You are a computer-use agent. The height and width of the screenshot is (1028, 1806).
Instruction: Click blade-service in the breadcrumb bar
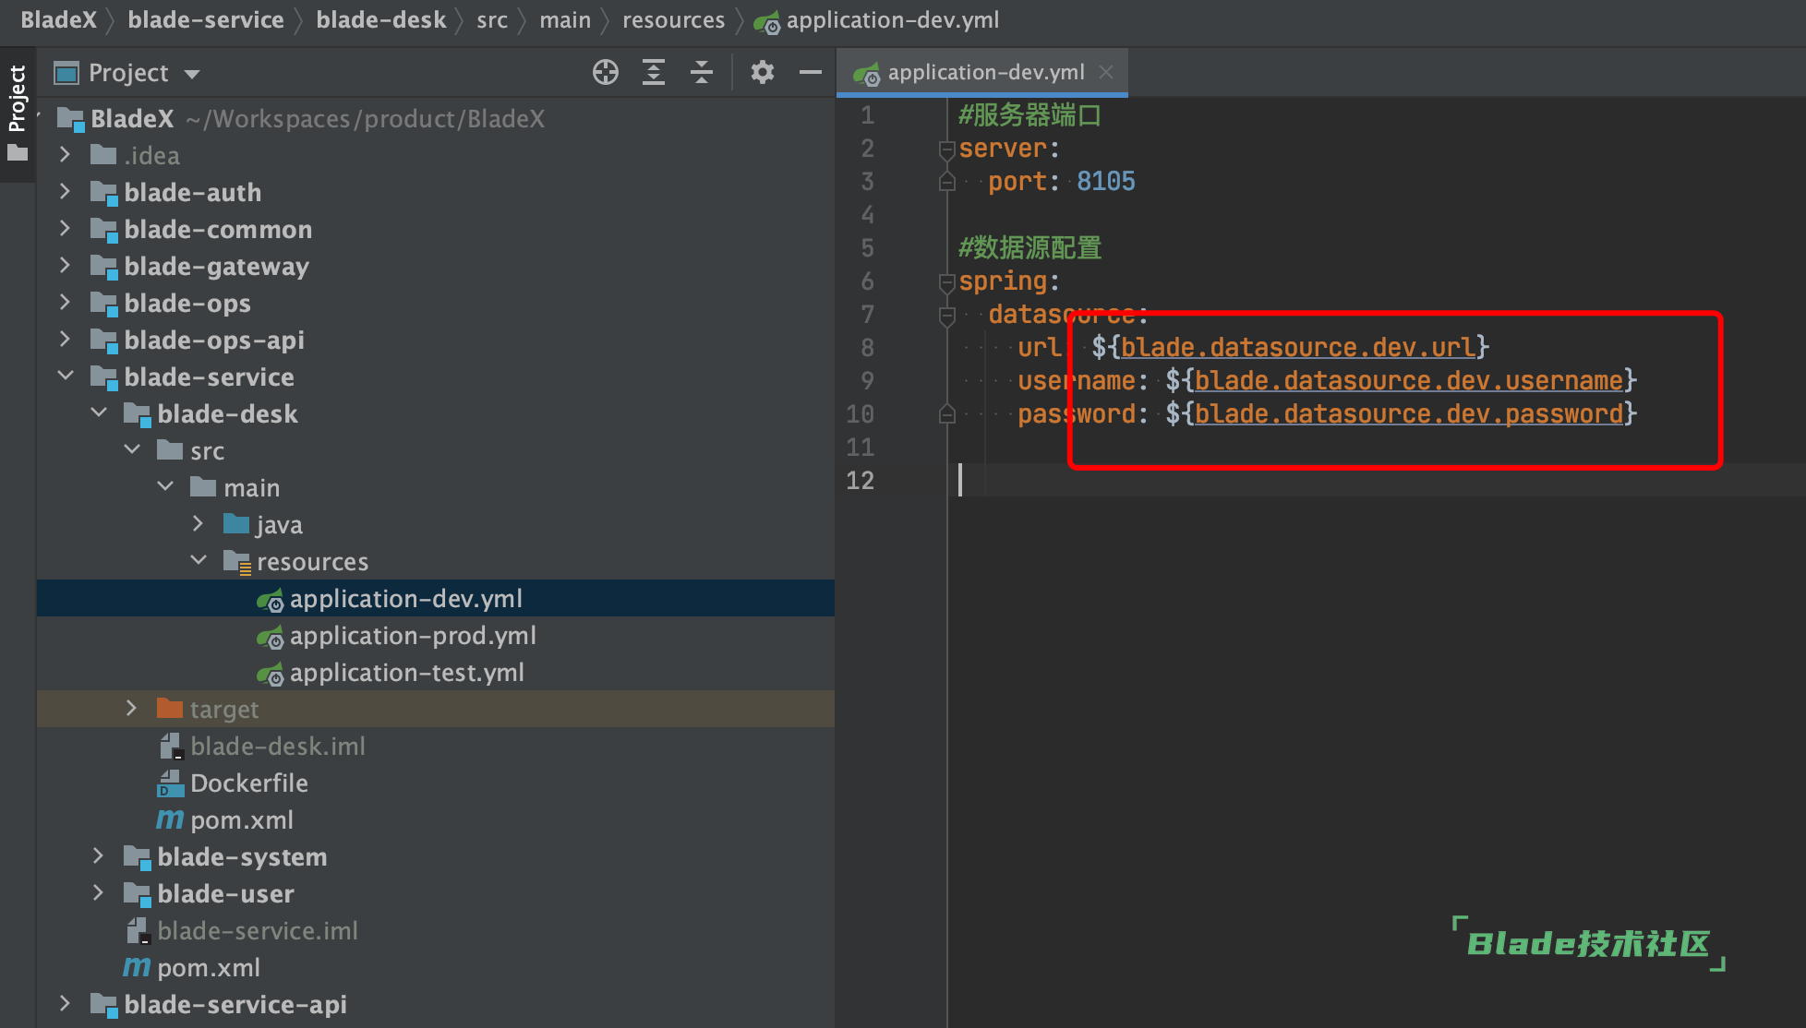(206, 20)
